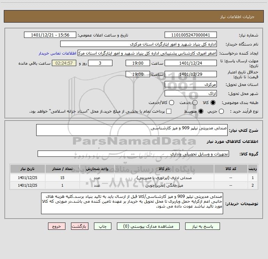
Task: Click the پاسخ به نیاز button
Action: pos(203,226)
